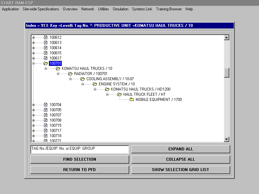Click the document icon beside 100715

coord(46,125)
